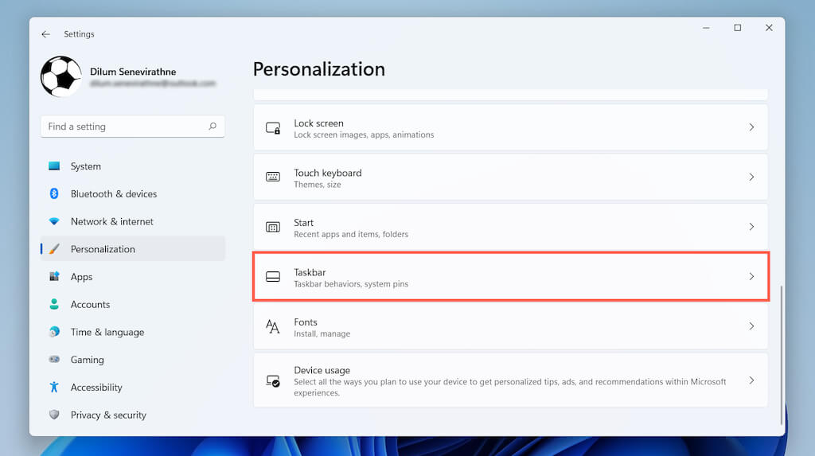
Task: Expand Device usage via its chevron
Action: 751,380
